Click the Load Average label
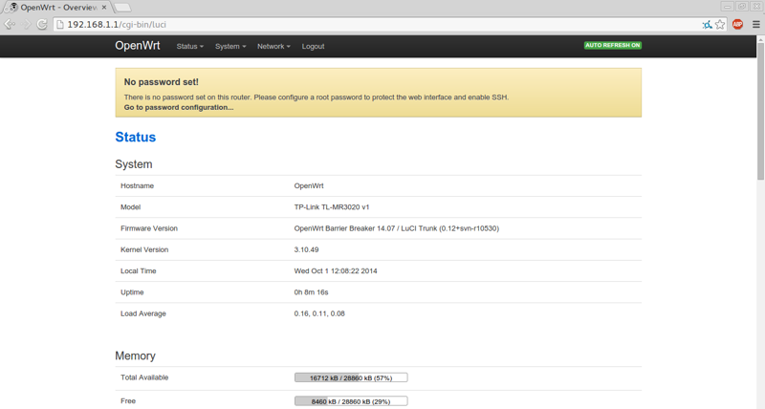The width and height of the screenshot is (765, 409). tap(142, 313)
